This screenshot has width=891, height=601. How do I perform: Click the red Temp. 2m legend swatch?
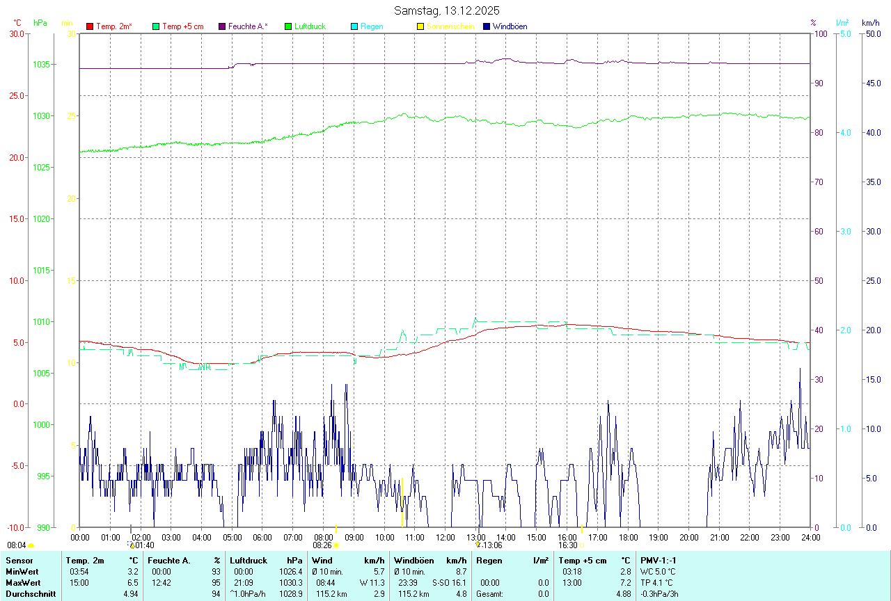[90, 26]
